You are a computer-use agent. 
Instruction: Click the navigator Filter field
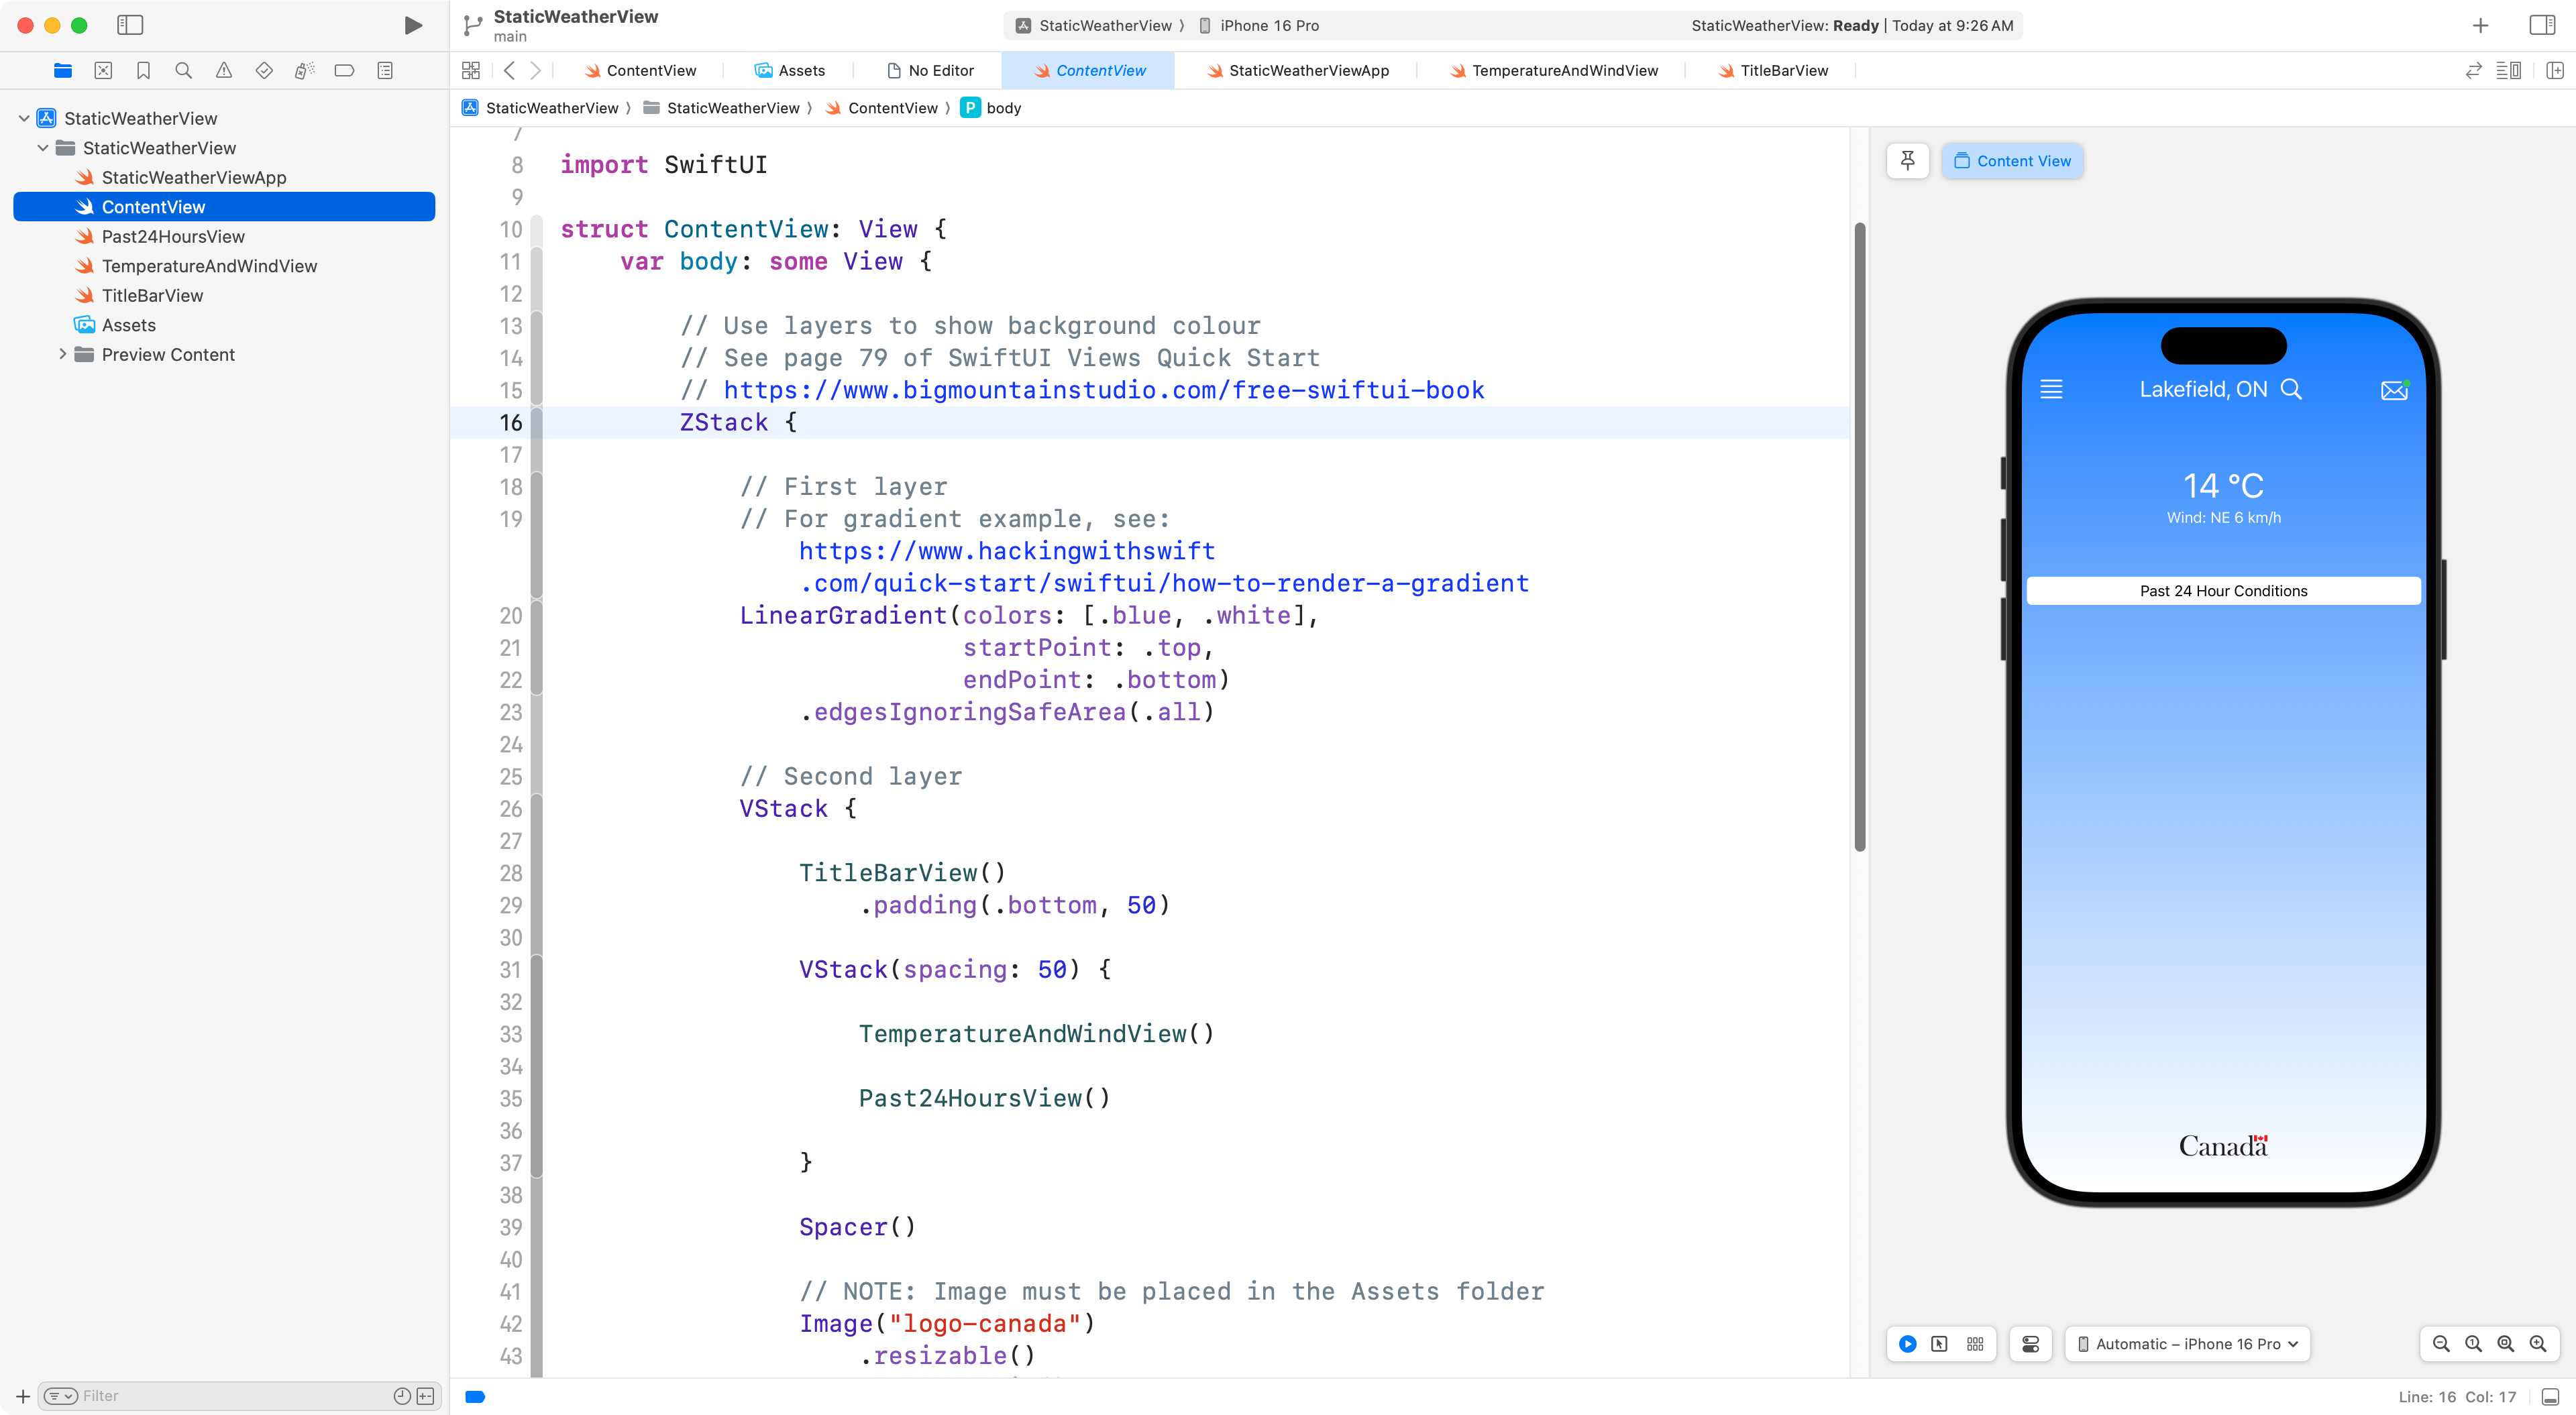230,1396
